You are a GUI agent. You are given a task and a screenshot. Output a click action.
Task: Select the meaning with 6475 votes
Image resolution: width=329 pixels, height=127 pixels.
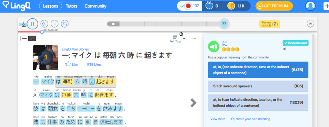coord(258,70)
